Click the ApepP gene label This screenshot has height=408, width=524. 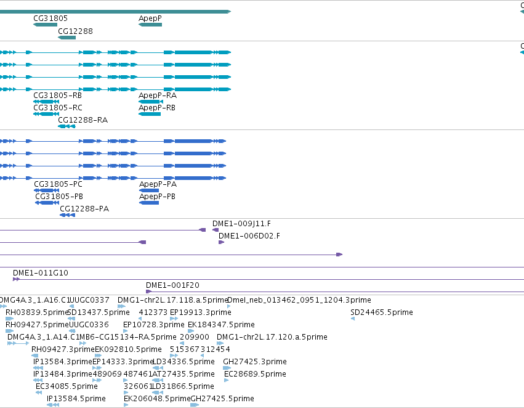150,18
